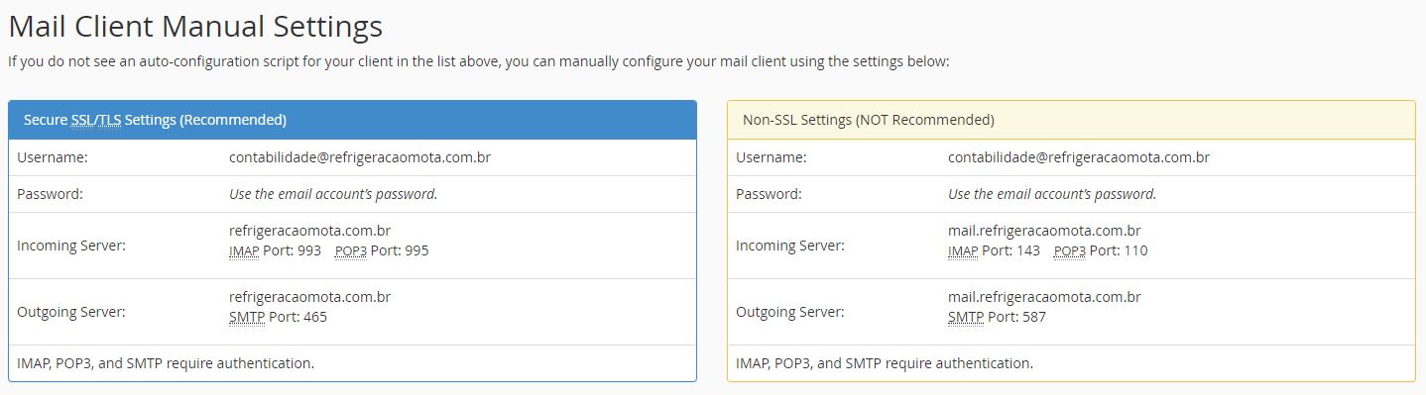Image resolution: width=1426 pixels, height=395 pixels.
Task: Click the Password label in Non-SSL settings
Action: 769,194
